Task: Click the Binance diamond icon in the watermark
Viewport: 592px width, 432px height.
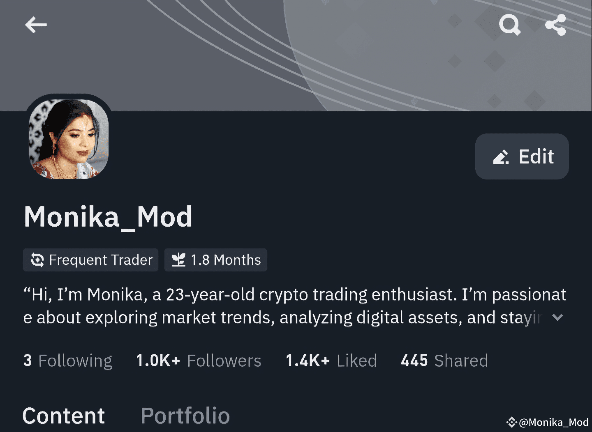Action: pos(511,422)
